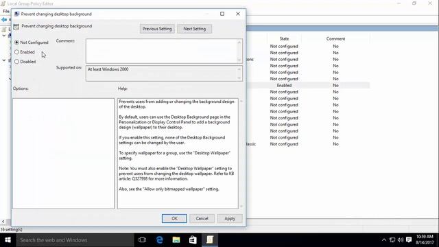The height and width of the screenshot is (247, 439).
Task: Click 'At least Windows 2000' text
Action: click(x=108, y=69)
